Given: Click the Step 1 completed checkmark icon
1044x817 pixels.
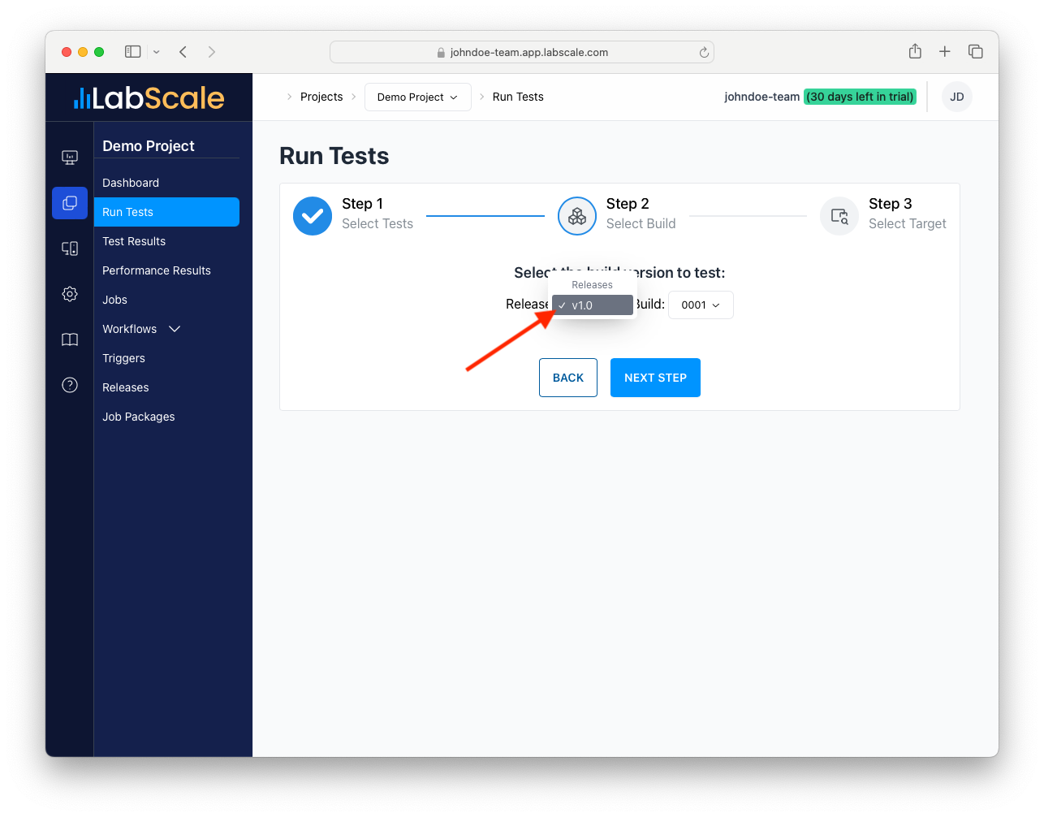Looking at the screenshot, I should click(x=313, y=216).
